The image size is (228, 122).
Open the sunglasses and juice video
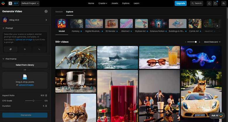tap(159, 57)
